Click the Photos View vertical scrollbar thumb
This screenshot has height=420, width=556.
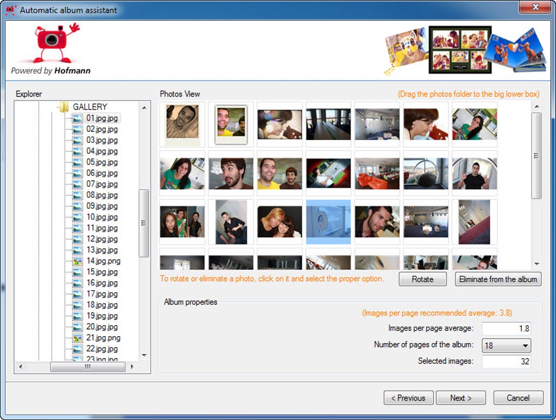536,156
